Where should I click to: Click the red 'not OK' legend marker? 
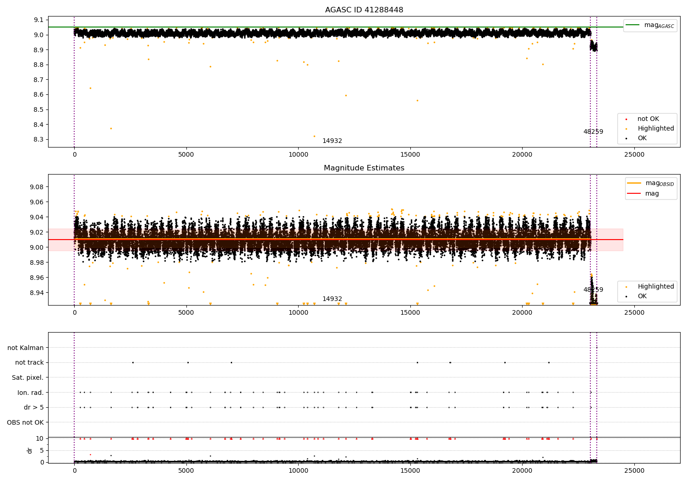pyautogui.click(x=627, y=119)
